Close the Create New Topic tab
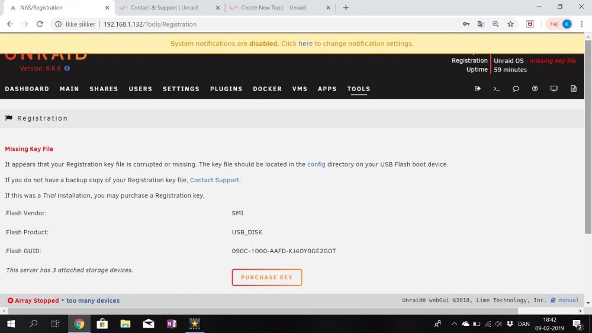This screenshot has width=592, height=333. coord(328,8)
